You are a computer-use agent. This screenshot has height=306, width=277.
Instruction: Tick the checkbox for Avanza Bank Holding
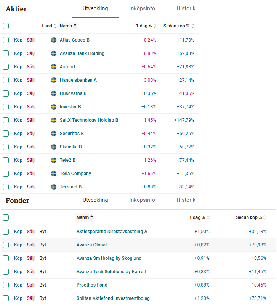click(6, 53)
